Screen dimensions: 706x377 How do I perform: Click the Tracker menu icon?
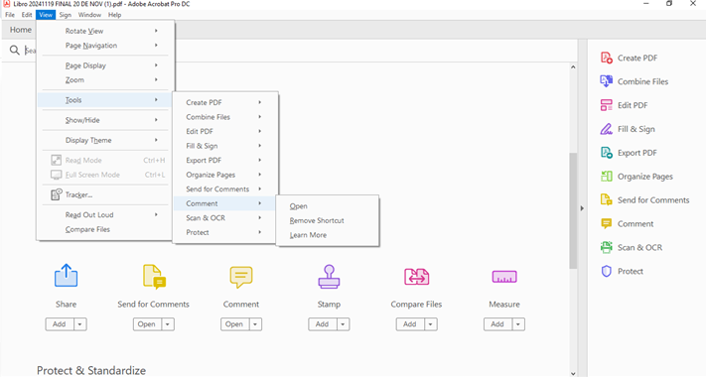57,194
